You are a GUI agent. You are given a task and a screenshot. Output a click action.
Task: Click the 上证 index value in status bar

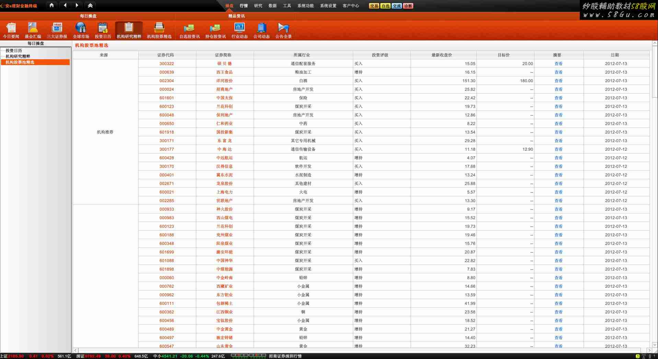tap(16, 356)
